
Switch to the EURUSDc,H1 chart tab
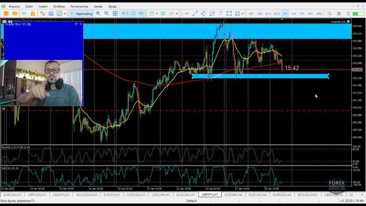(x=13, y=195)
